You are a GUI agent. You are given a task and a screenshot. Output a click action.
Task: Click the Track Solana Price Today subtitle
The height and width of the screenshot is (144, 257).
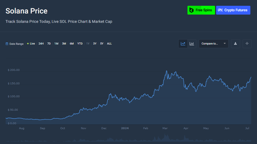coord(59,21)
